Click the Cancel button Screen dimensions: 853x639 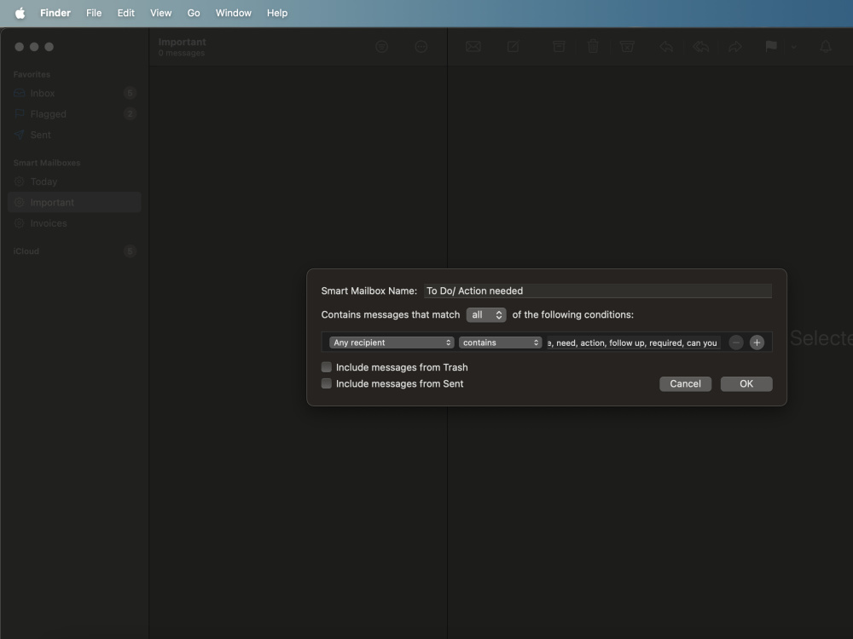(685, 383)
